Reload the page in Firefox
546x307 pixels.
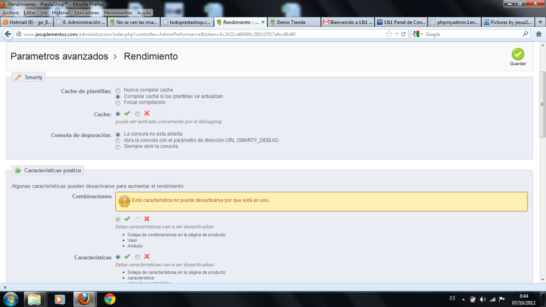403,34
